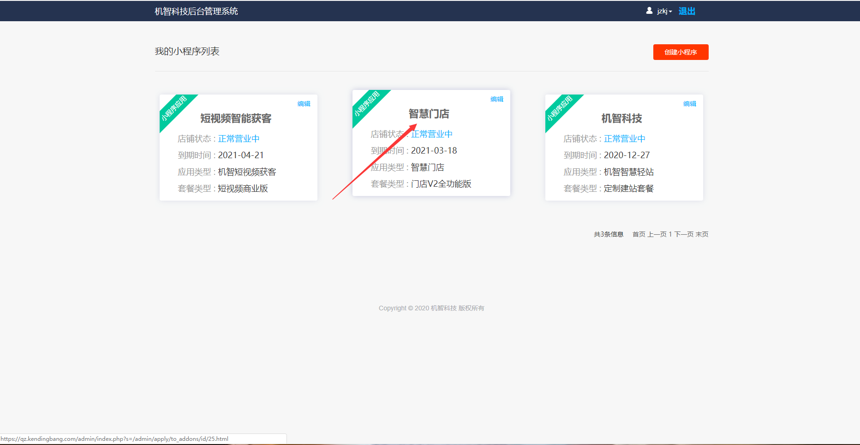Click the 小程序应用 ribbon on 短视频智能获客 card
The height and width of the screenshot is (445, 860).
tap(174, 109)
